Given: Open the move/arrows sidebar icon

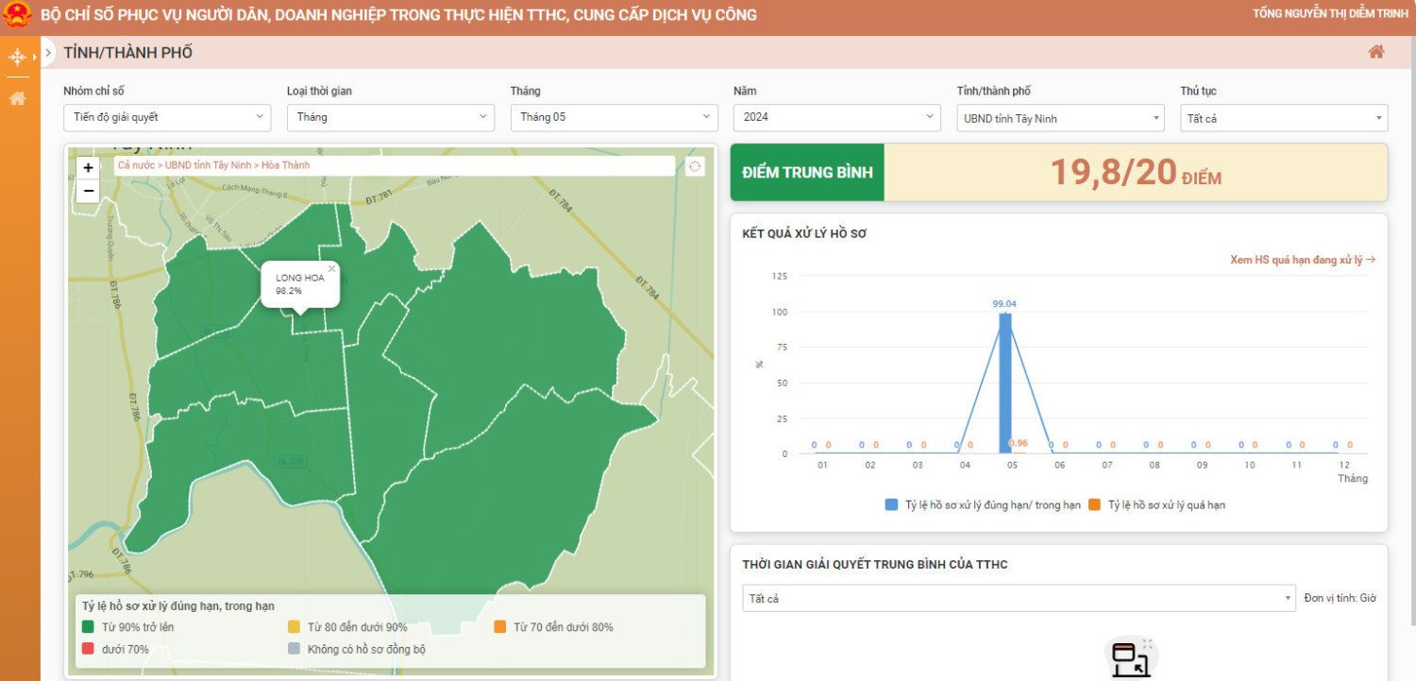Looking at the screenshot, I should click(x=17, y=57).
